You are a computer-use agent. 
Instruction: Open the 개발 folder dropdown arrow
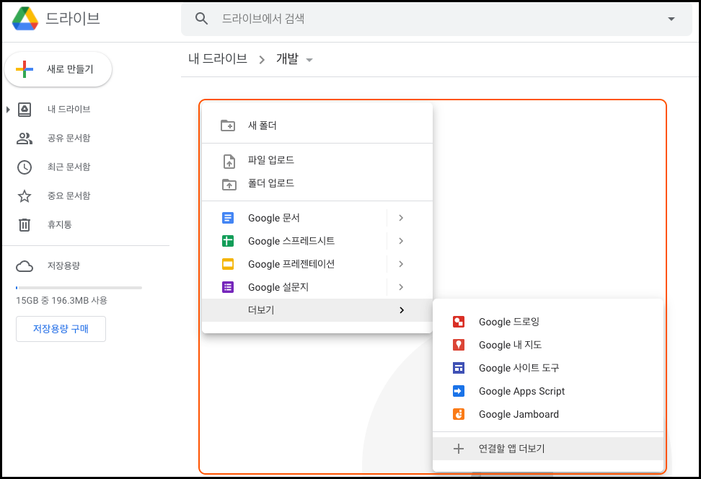[x=309, y=60]
